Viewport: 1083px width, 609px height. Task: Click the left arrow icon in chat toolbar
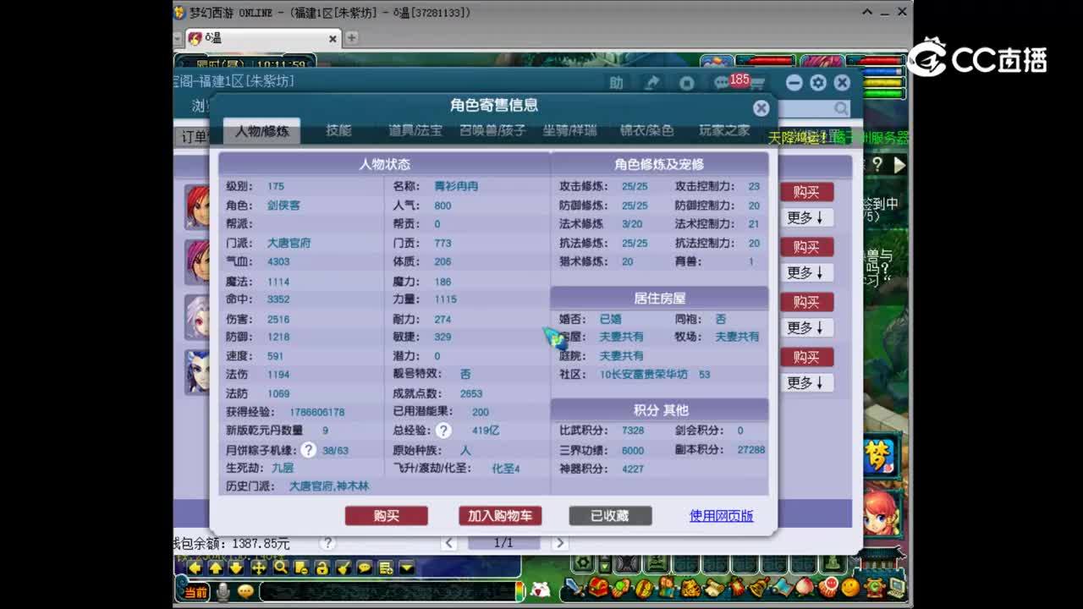pos(195,568)
